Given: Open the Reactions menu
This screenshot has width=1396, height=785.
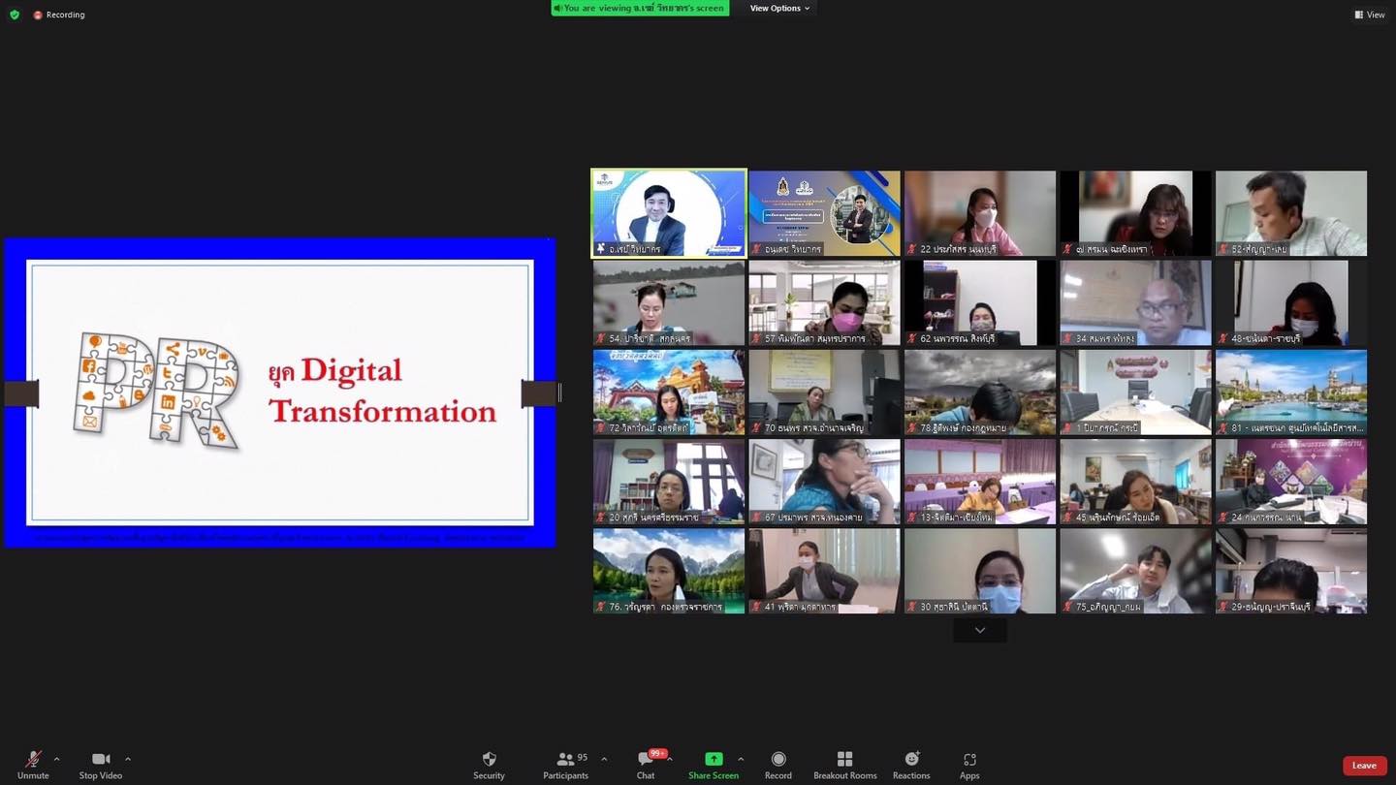Looking at the screenshot, I should [911, 764].
